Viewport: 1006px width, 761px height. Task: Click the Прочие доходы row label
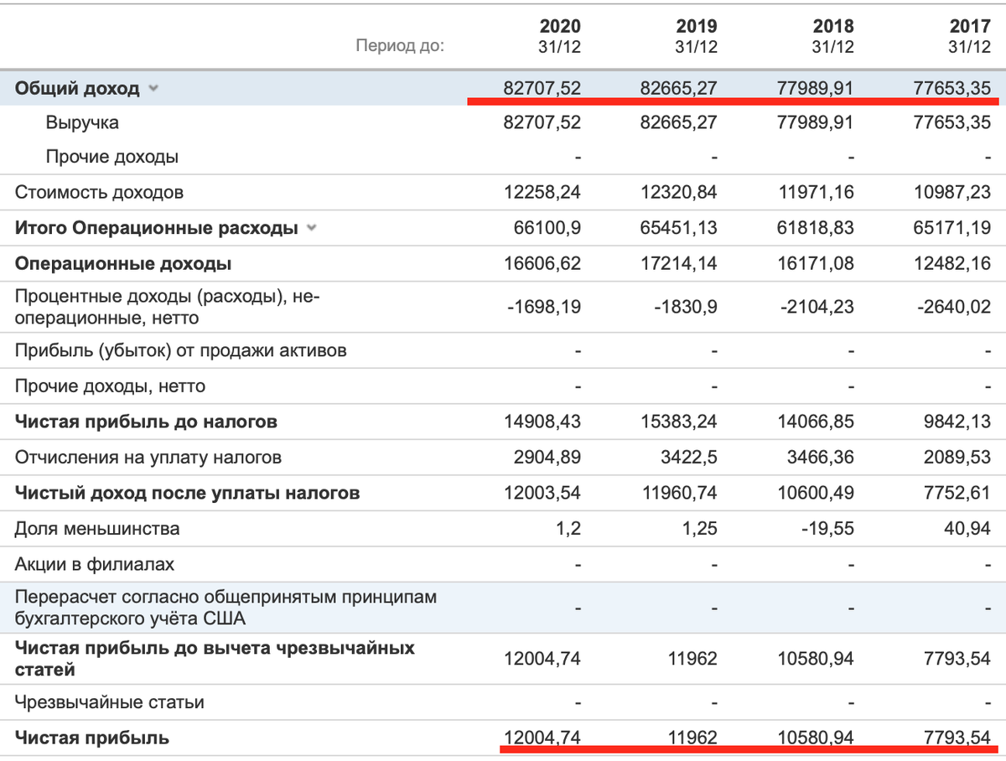(x=112, y=157)
